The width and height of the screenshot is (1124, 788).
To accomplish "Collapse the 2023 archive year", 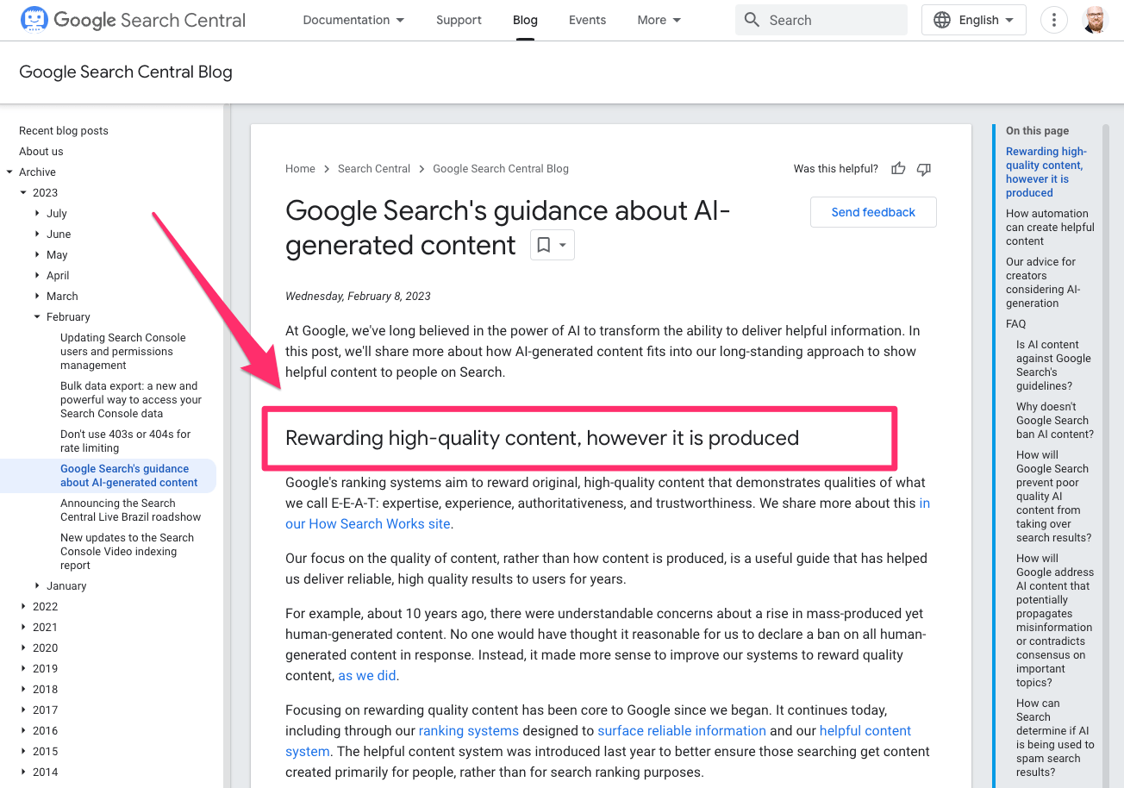I will (x=23, y=193).
